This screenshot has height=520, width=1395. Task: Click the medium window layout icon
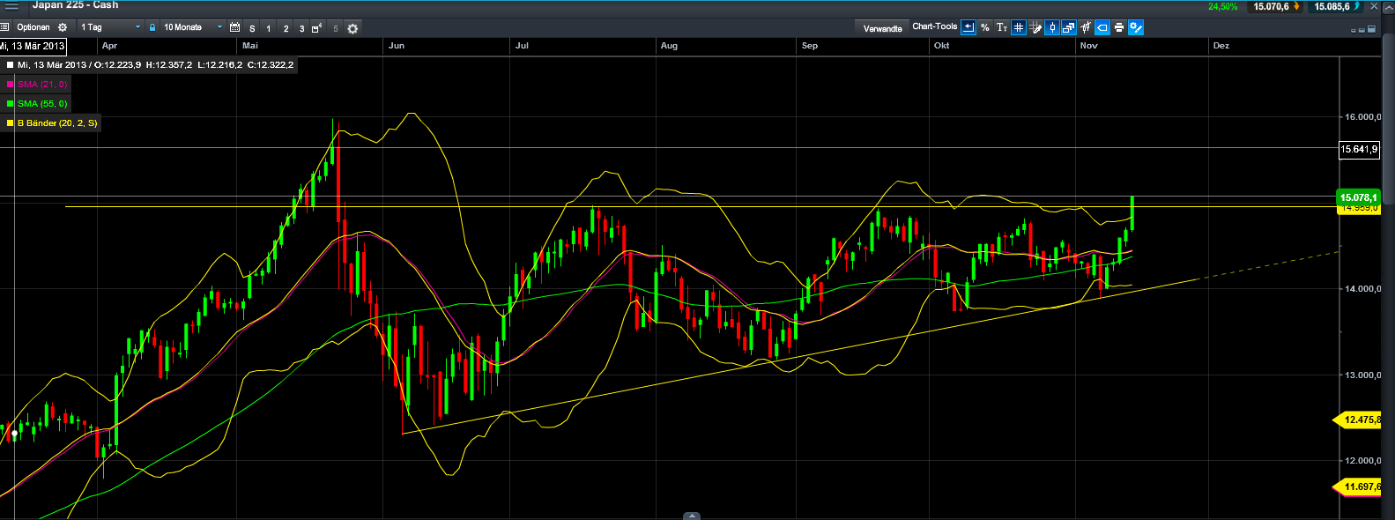click(x=1362, y=30)
